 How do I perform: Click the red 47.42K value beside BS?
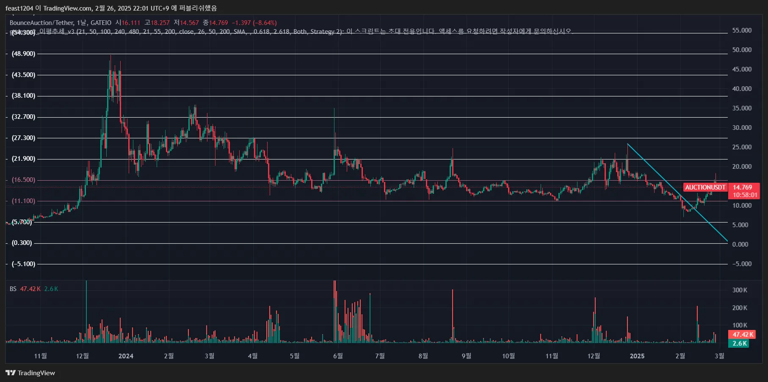[30, 289]
